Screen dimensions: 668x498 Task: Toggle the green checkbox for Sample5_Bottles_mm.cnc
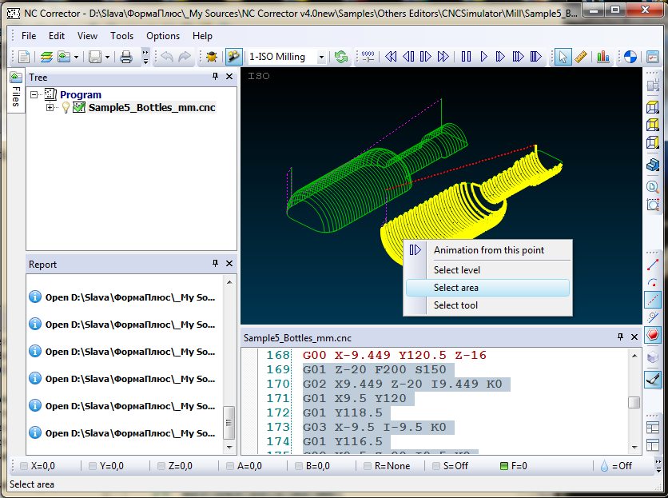coord(78,108)
